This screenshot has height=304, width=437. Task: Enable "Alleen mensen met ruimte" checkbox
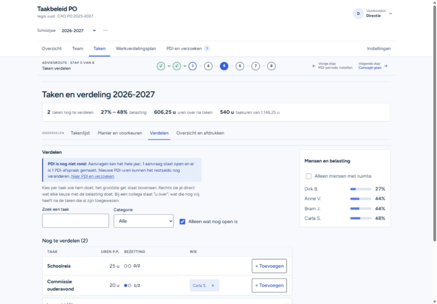point(309,176)
